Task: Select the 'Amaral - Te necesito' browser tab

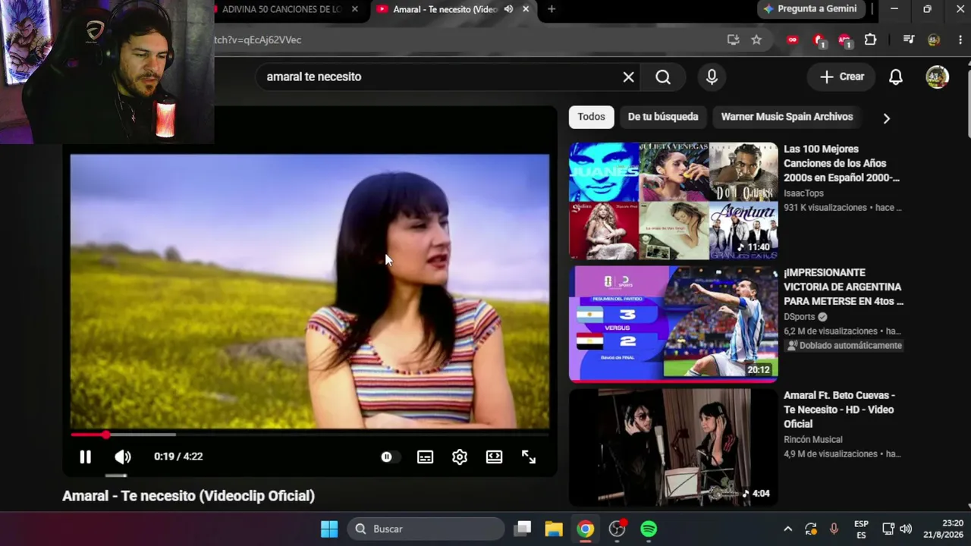Action: pos(445,9)
